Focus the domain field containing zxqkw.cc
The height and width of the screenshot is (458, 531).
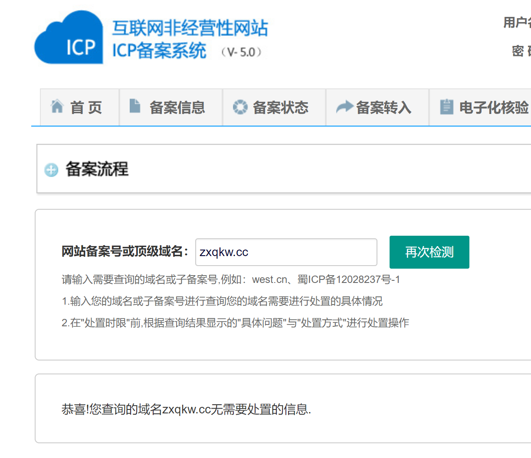[286, 252]
